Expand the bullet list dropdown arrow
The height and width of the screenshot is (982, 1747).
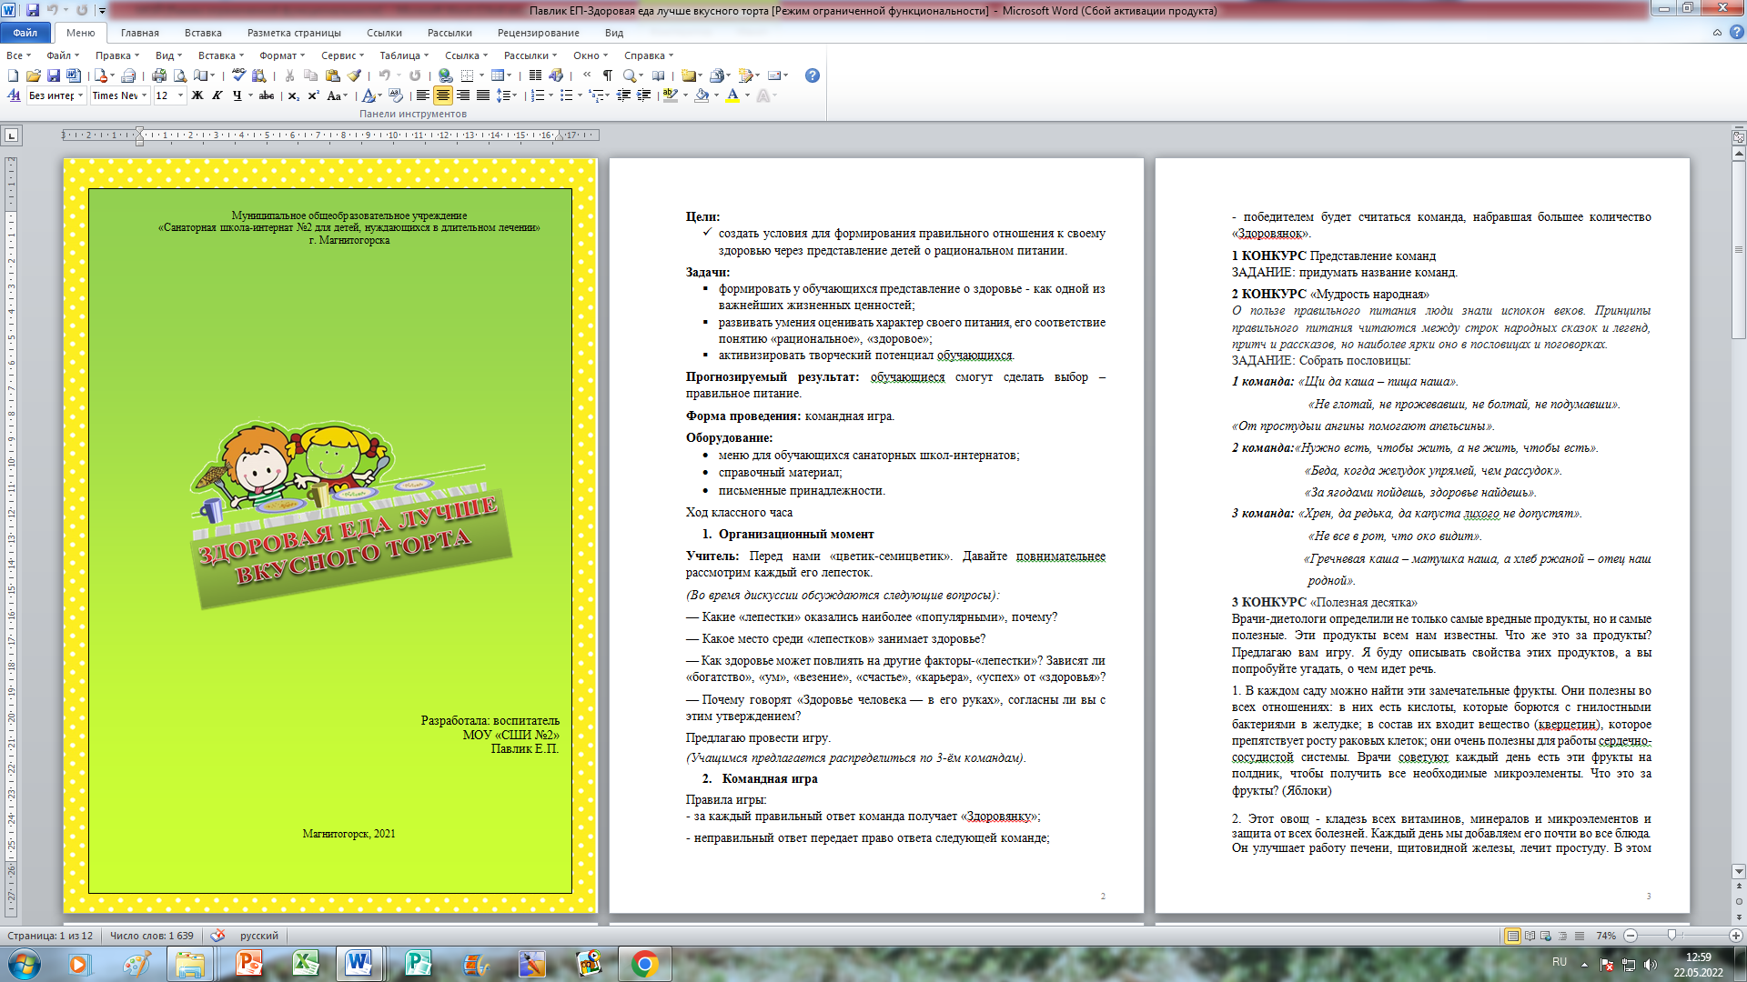click(x=580, y=95)
